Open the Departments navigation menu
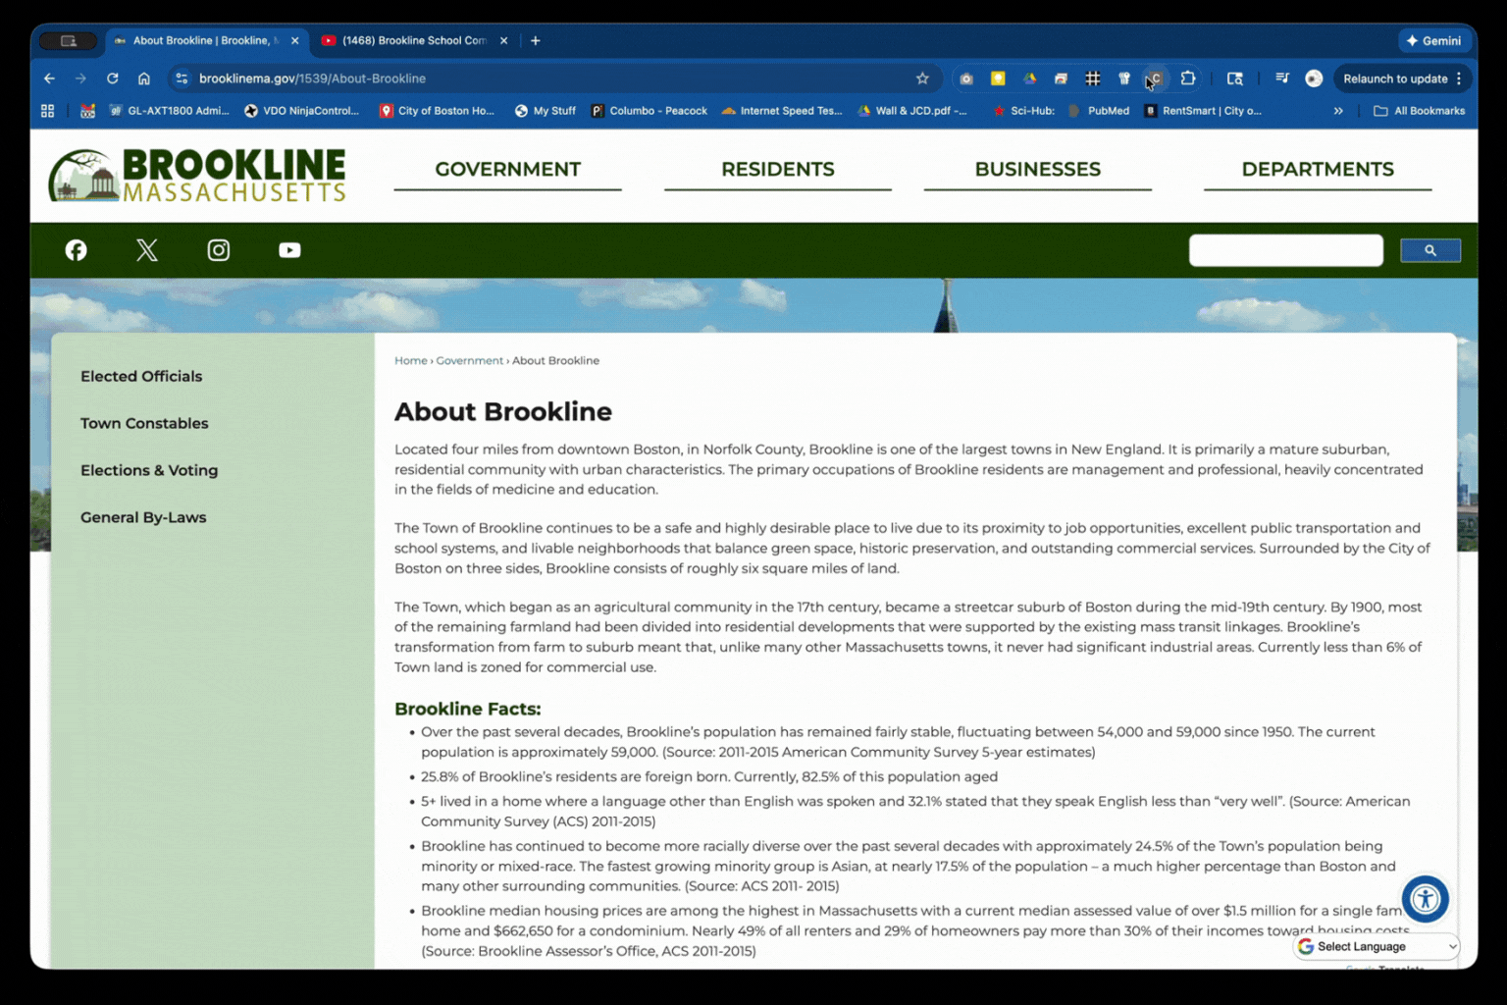Image resolution: width=1507 pixels, height=1005 pixels. pos(1317,169)
